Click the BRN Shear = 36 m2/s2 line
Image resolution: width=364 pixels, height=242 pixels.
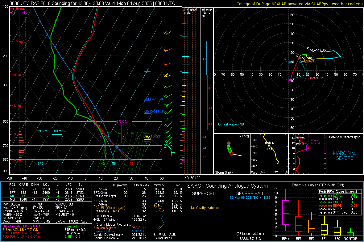(x=120, y=216)
